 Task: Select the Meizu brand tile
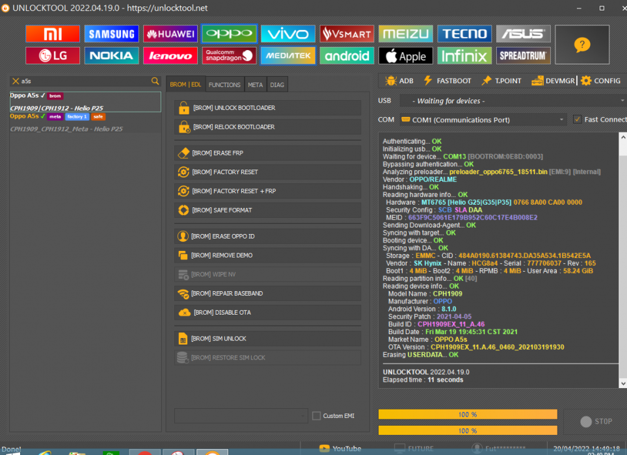pyautogui.click(x=405, y=34)
